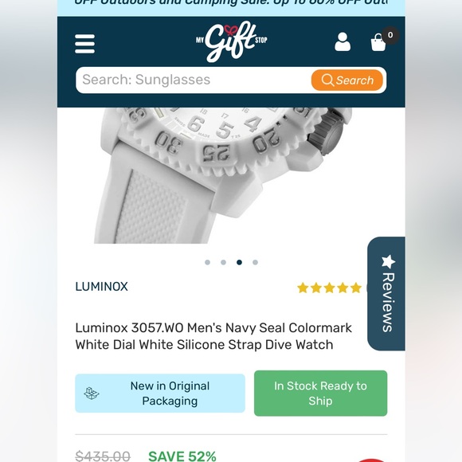This screenshot has height=462, width=462.
Task: Click the star icon on Reviews tab
Action: (388, 261)
